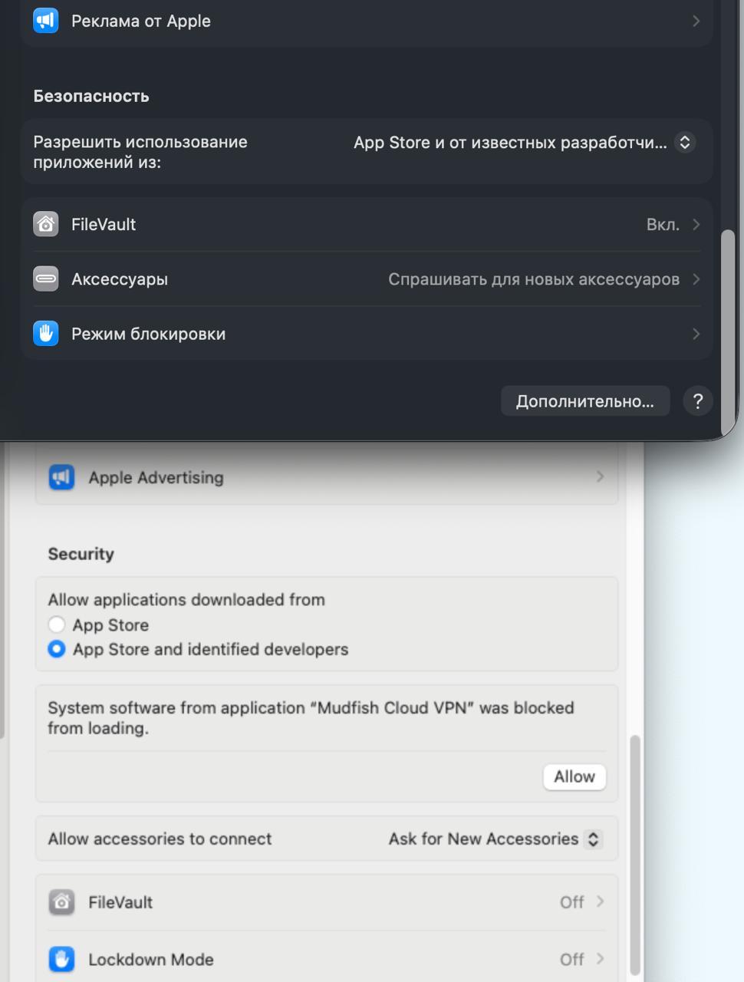Click the FileVault icon in dark window

(x=46, y=224)
